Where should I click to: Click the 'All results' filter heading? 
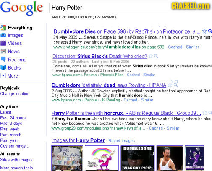point(10,154)
